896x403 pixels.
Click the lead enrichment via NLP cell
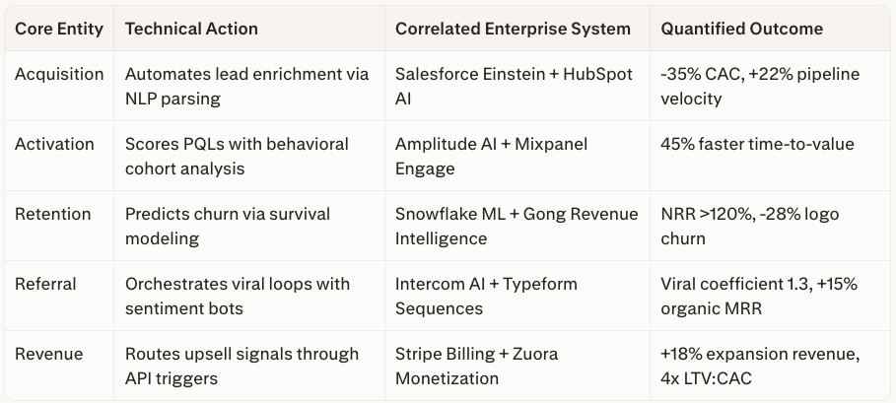click(246, 86)
